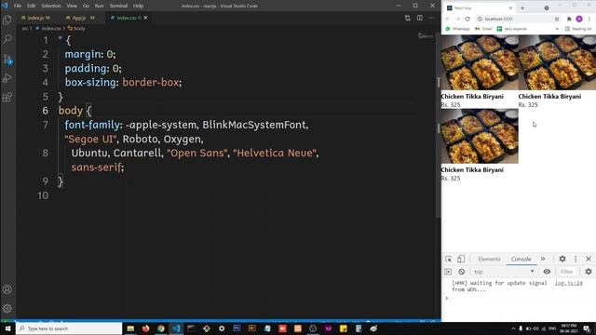Open the Chrome profile avatar
Image resolution: width=596 pixels, height=335 pixels.
tap(579, 19)
